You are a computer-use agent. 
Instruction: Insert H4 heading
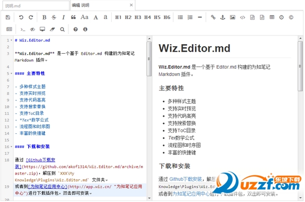pos(147,18)
